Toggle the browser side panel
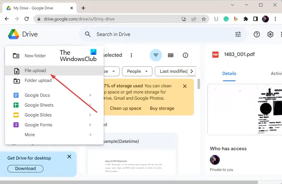Image resolution: width=282 pixels, height=184 pixels. 255,19
